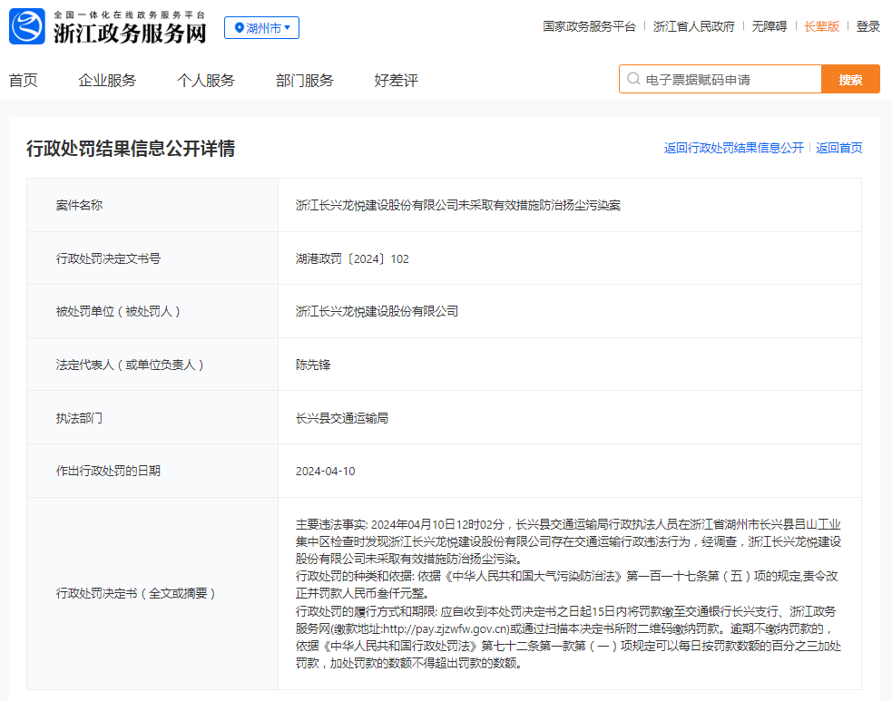Screen dimensions: 892x701
Task: Click enforcement department 长兴县交通运输局
Action: coord(342,418)
